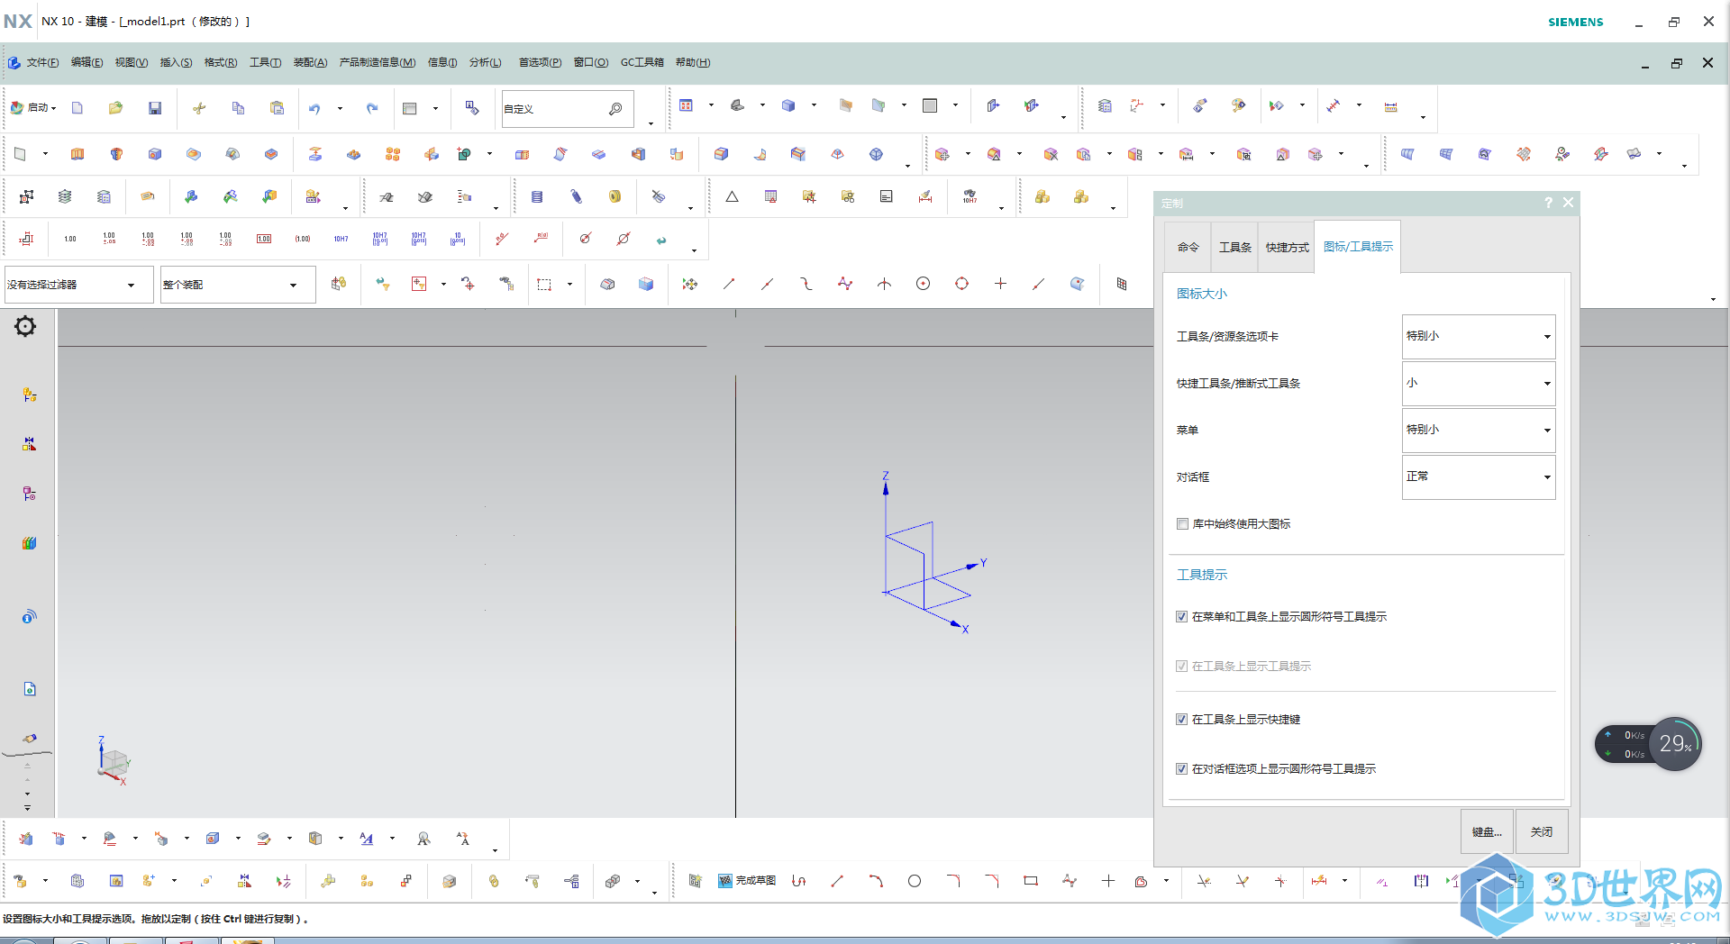Click the Paste clipboard icon
1730x944 pixels.
tap(277, 108)
